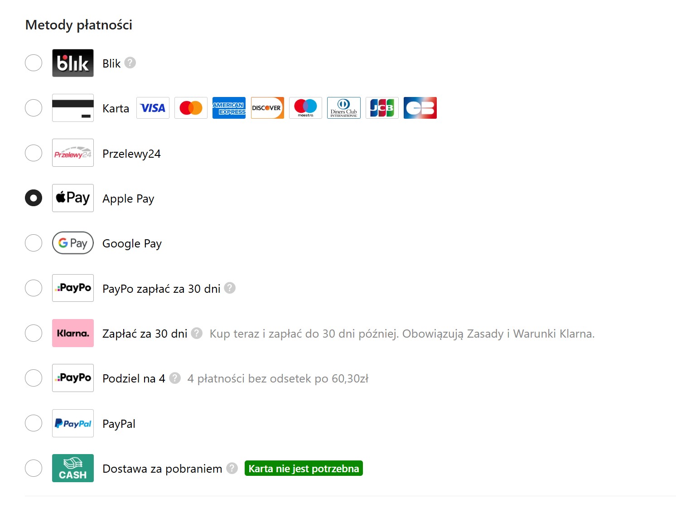Viewport: 676px width, 513px height.
Task: Choose the PayPal radio button
Action: point(34,423)
